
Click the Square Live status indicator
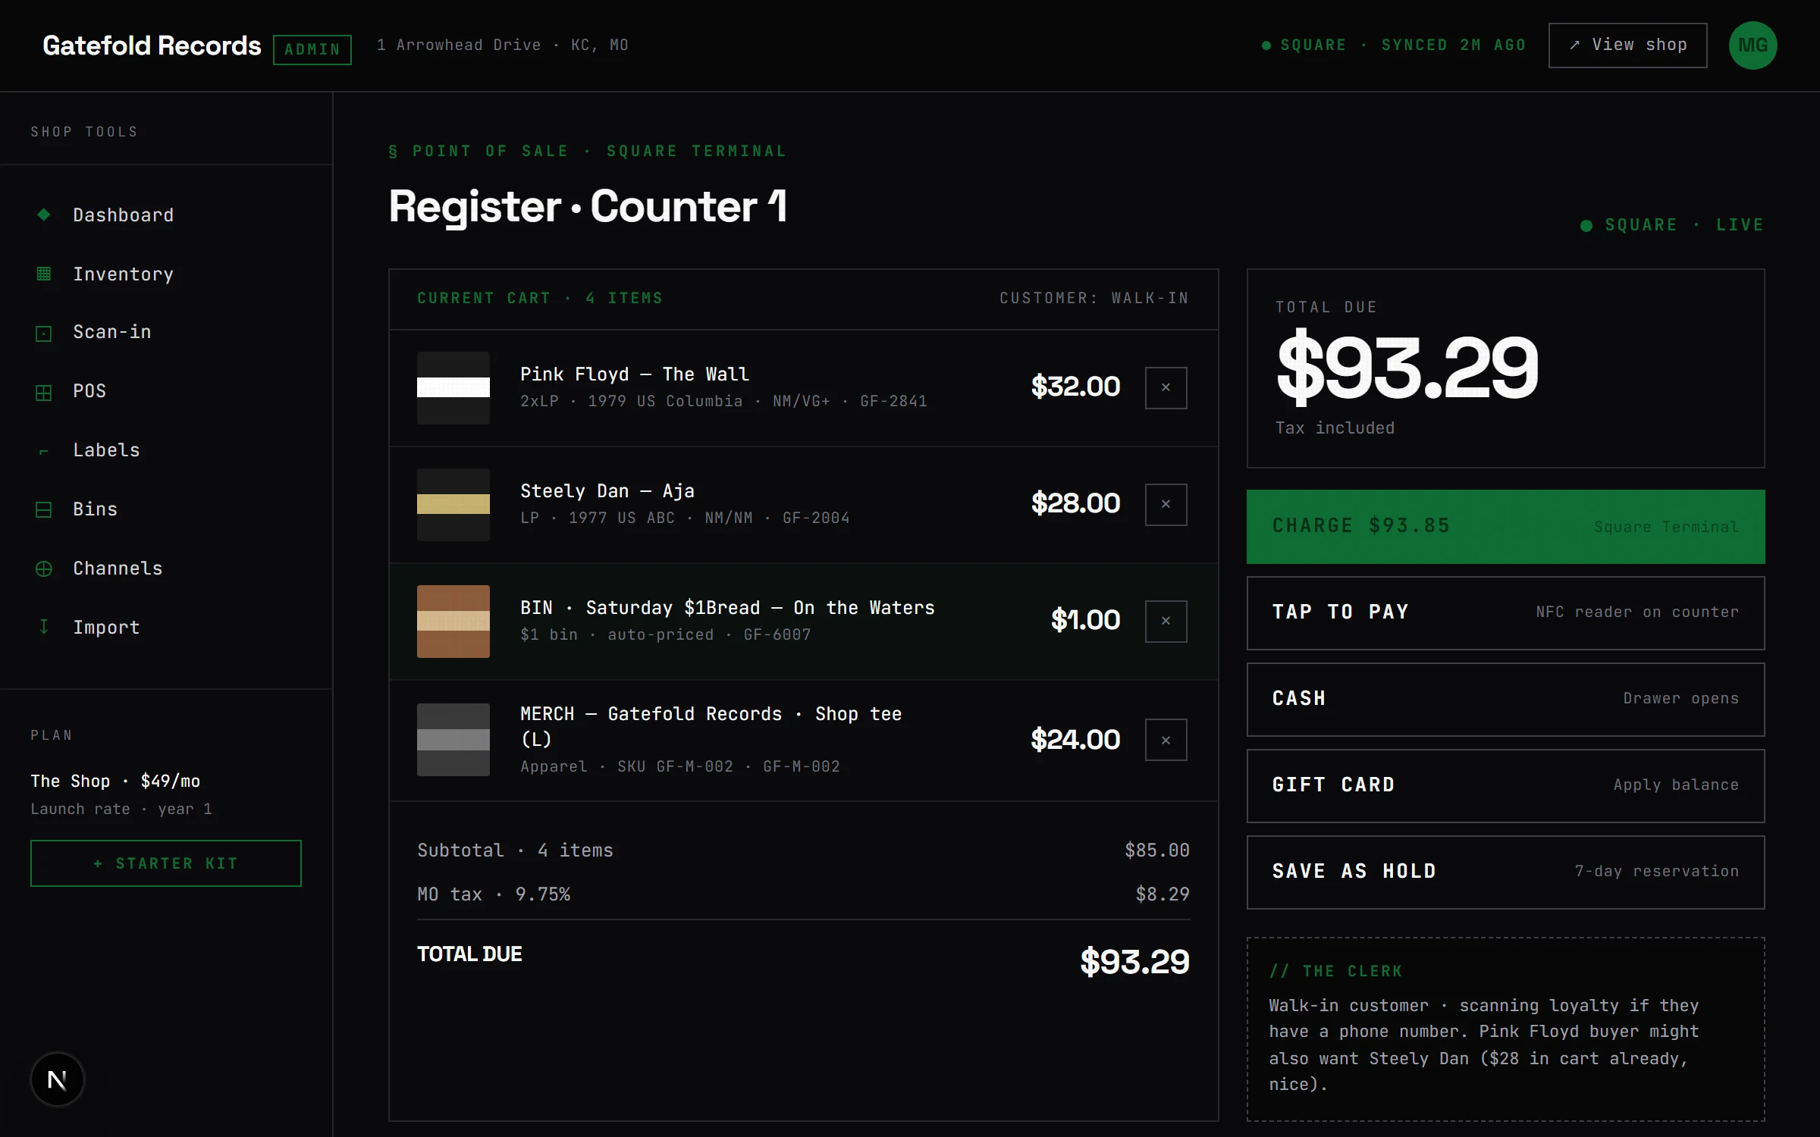(1672, 225)
